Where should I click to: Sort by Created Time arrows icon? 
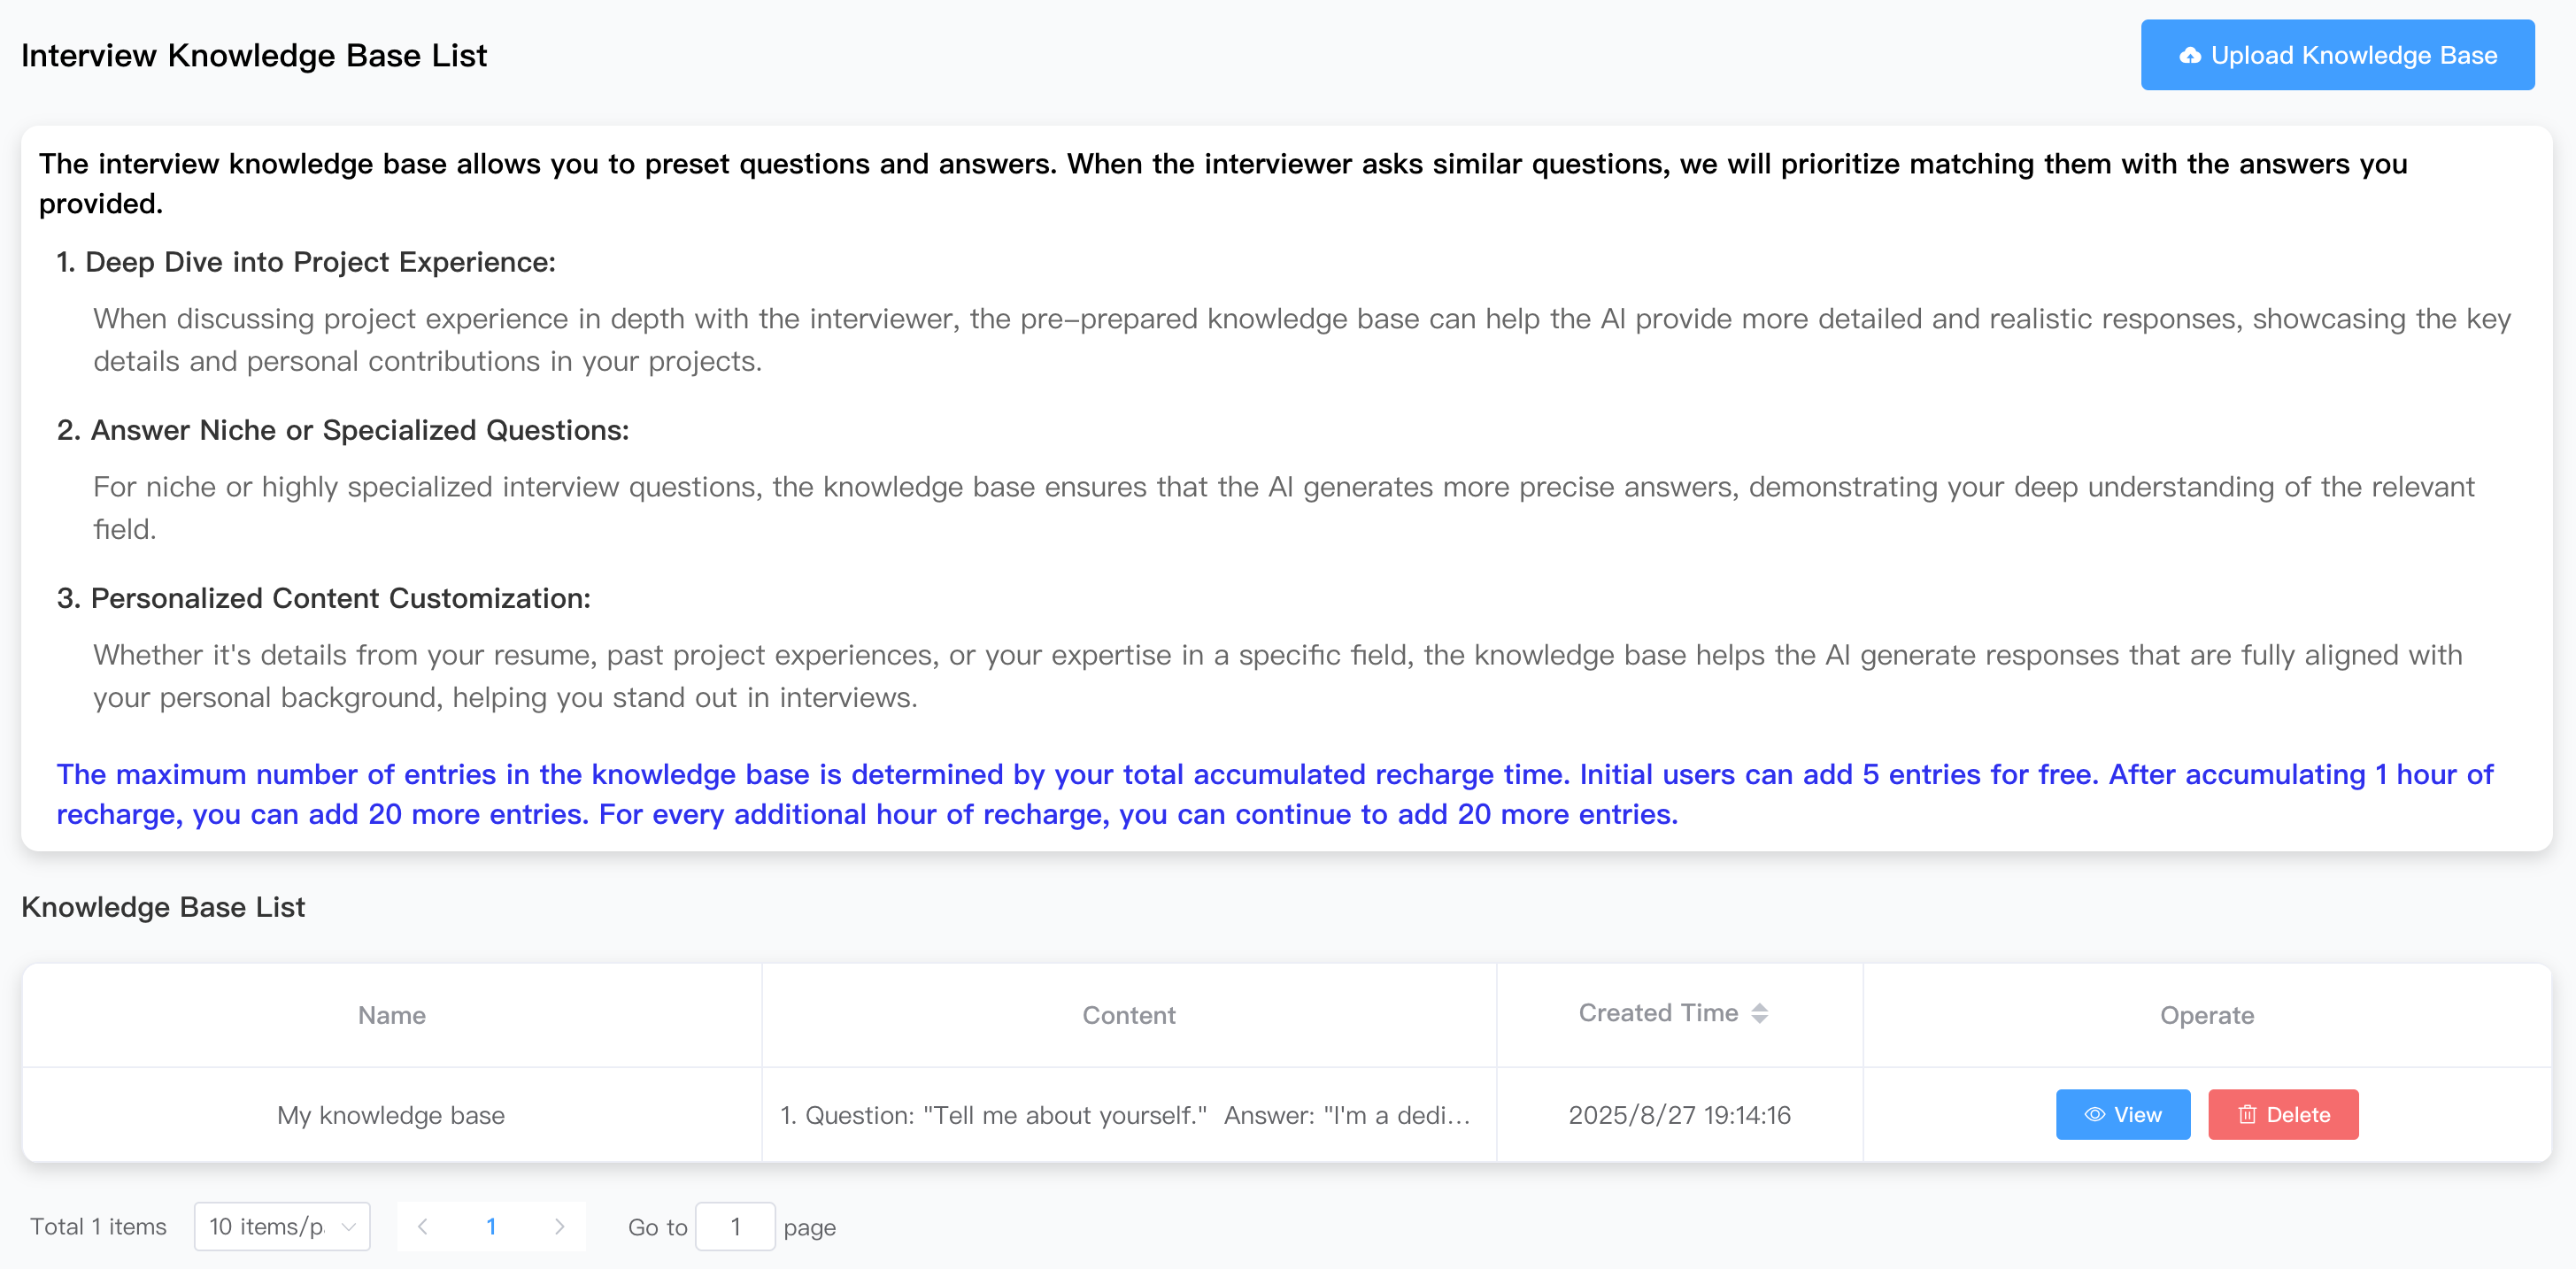[x=1760, y=1013]
